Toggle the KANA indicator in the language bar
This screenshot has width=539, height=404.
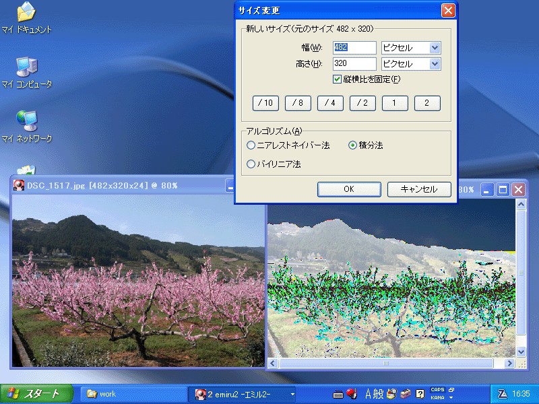pos(437,397)
